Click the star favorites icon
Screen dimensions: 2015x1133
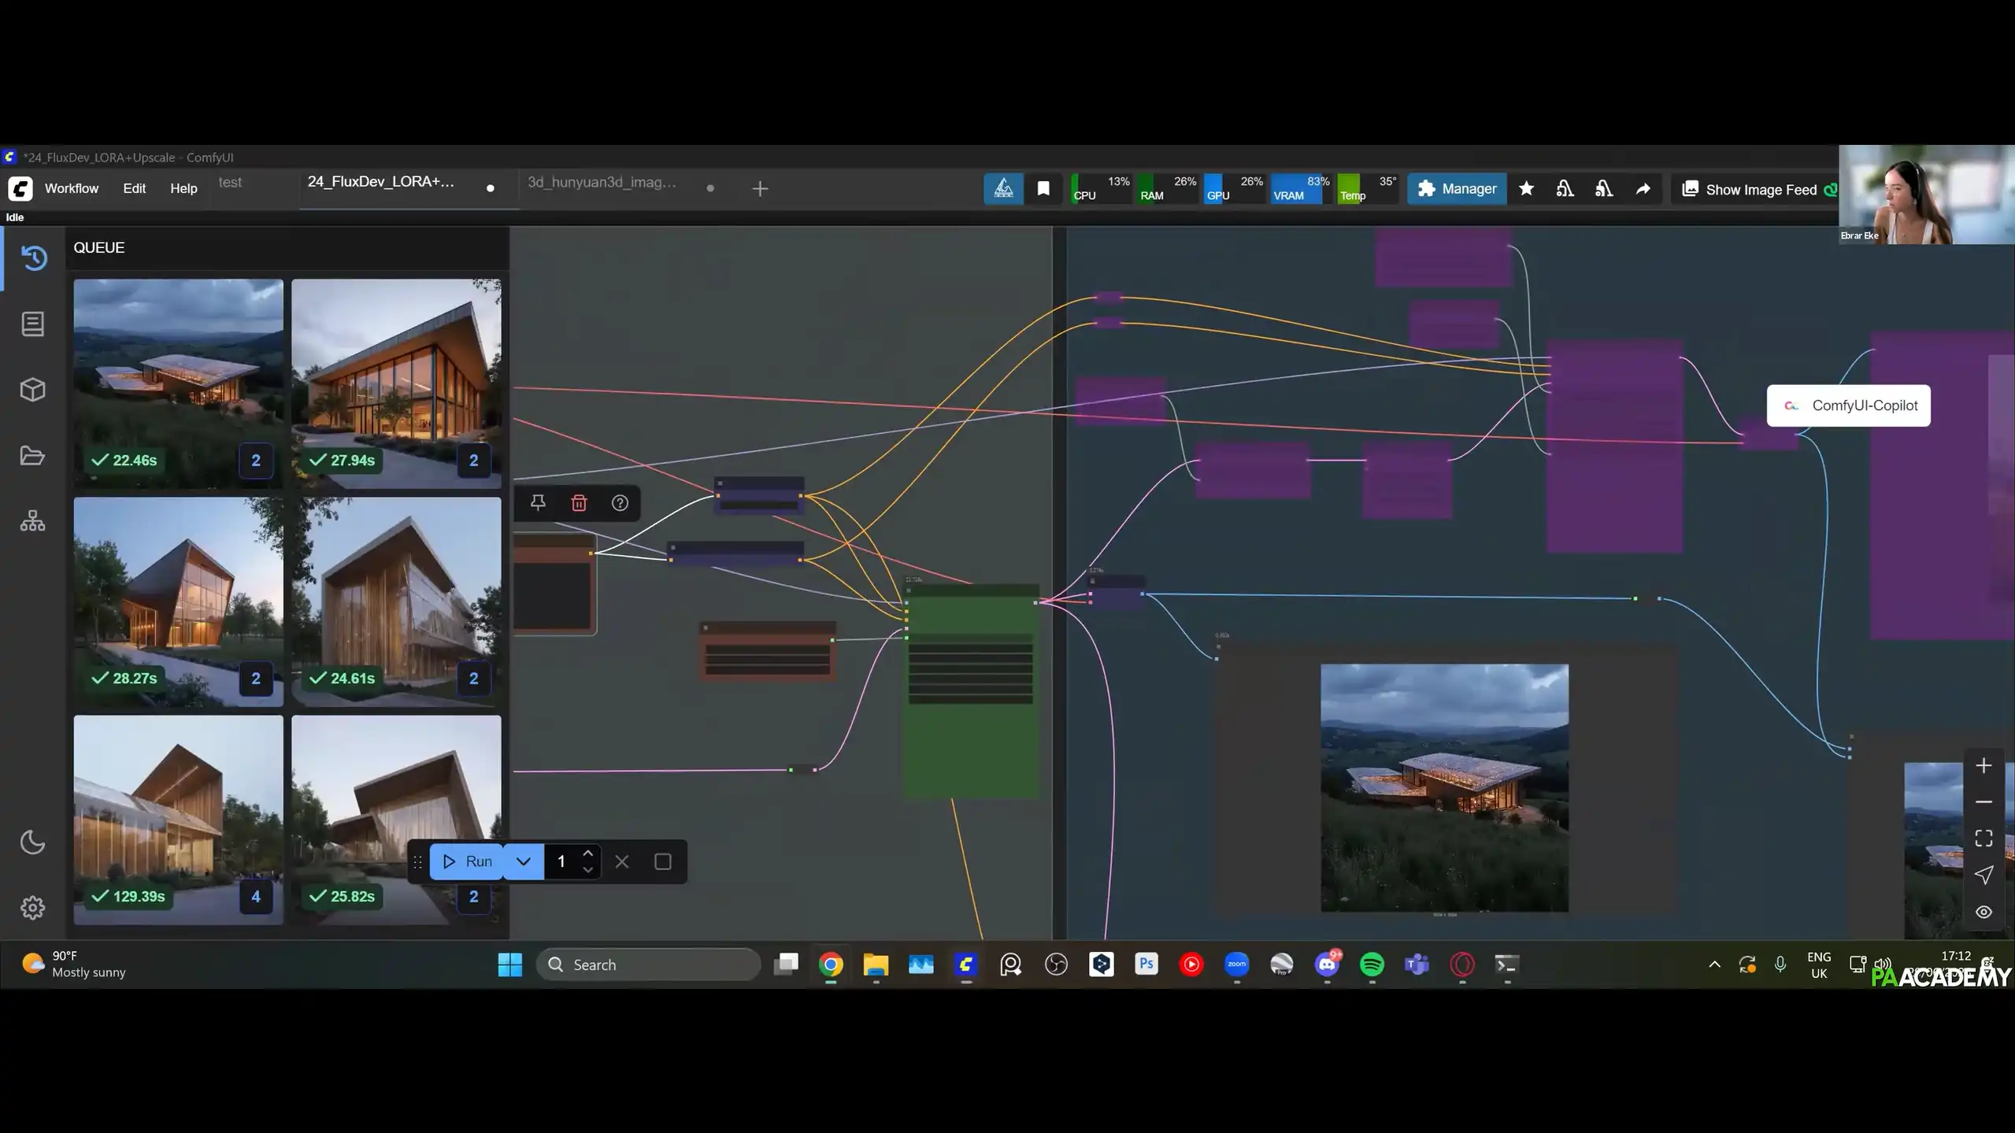(x=1526, y=188)
